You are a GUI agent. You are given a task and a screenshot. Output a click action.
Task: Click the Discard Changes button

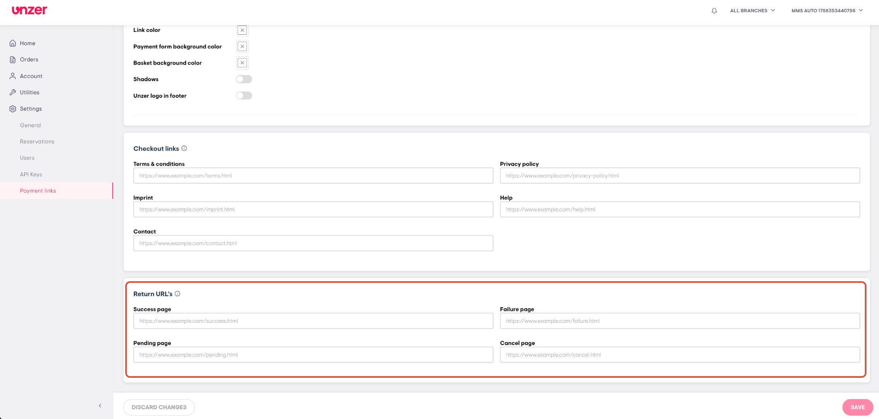pyautogui.click(x=159, y=407)
